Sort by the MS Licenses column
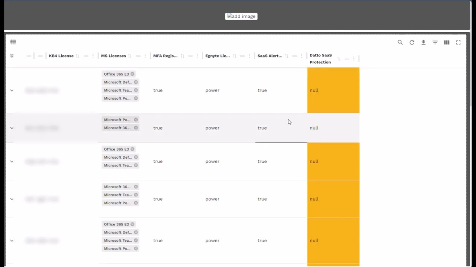The height and width of the screenshot is (267, 476). click(129, 56)
